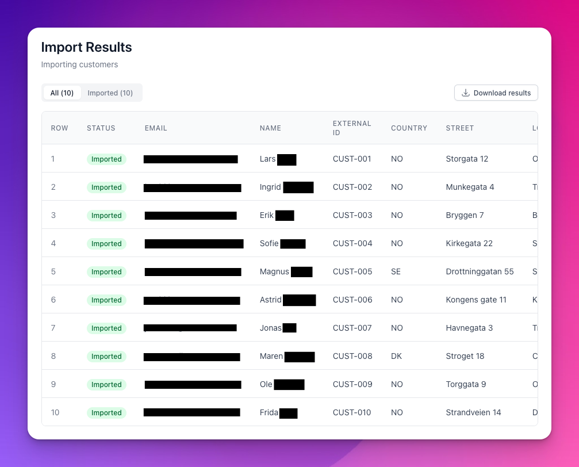
Task: Click the Drottninggatan 55 street cell
Action: pyautogui.click(x=480, y=271)
